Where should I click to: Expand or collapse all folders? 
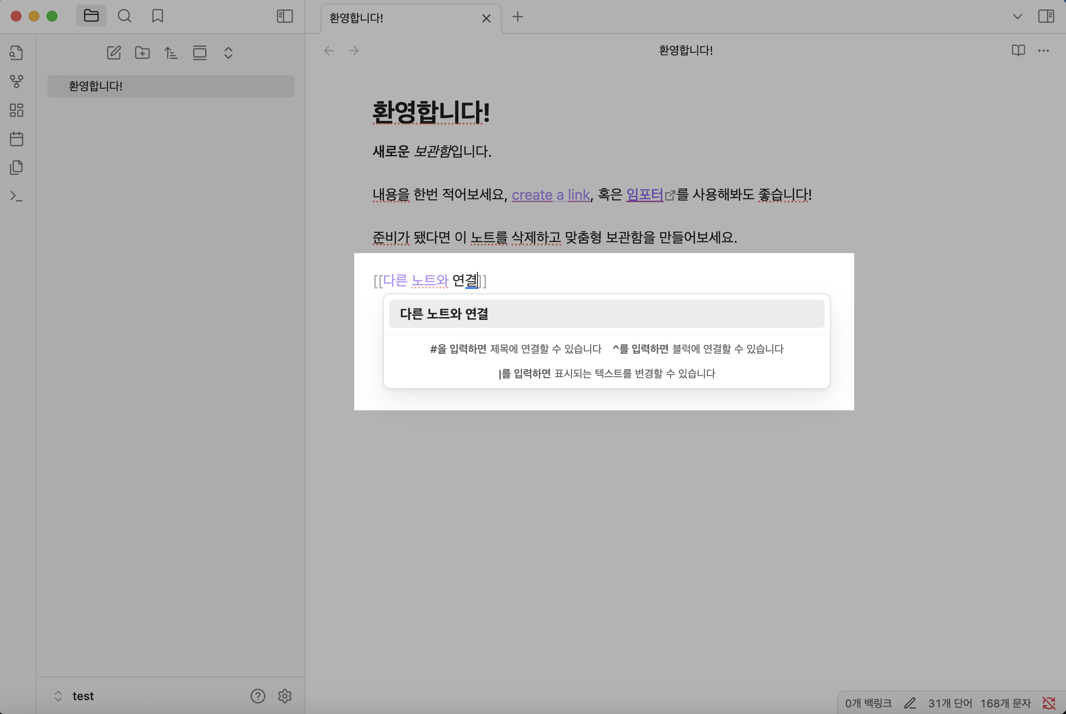click(x=228, y=53)
